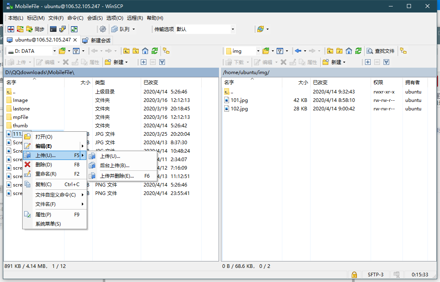
Task: Select the 101.jpg remote file
Action: click(239, 100)
